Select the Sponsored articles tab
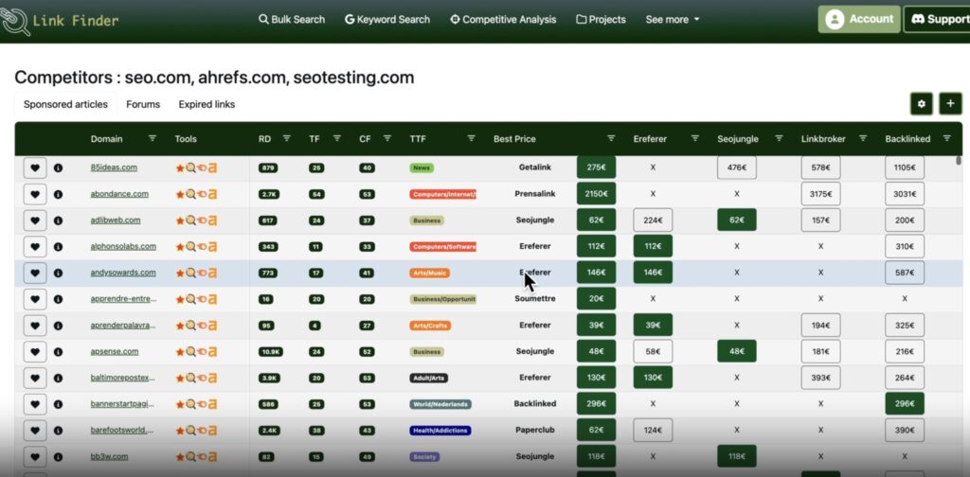This screenshot has width=970, height=477. (65, 104)
